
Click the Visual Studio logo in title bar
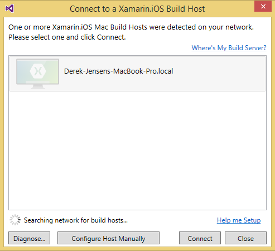(9, 8)
